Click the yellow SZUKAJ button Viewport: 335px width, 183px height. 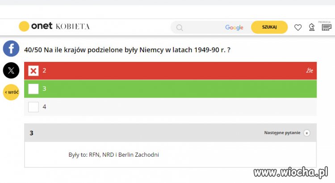pyautogui.click(x=269, y=27)
